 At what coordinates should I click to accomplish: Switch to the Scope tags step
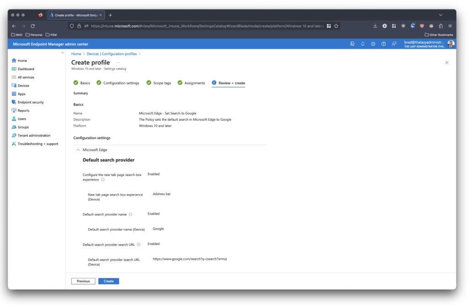point(158,83)
